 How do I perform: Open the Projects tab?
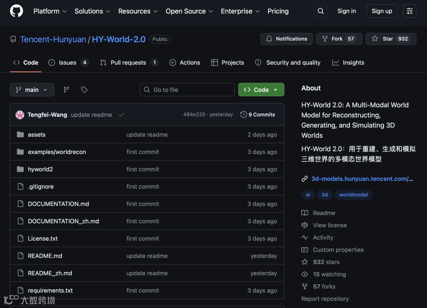click(227, 62)
